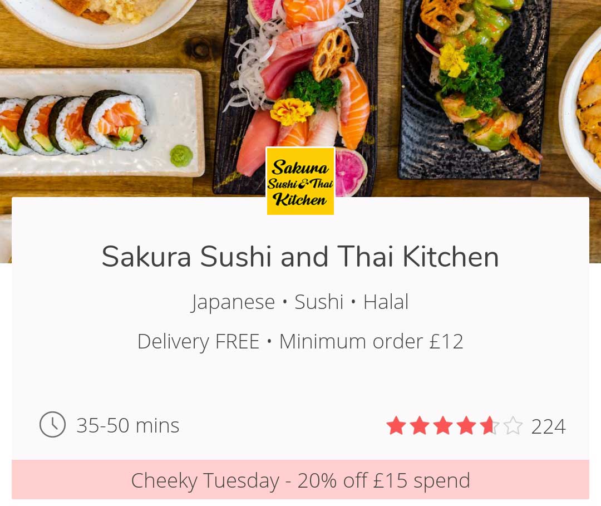Click the Minimum order £12 text
The image size is (601, 506).
371,341
